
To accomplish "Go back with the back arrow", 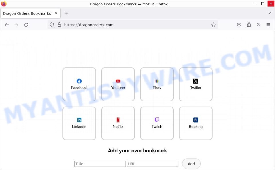I will (7, 25).
